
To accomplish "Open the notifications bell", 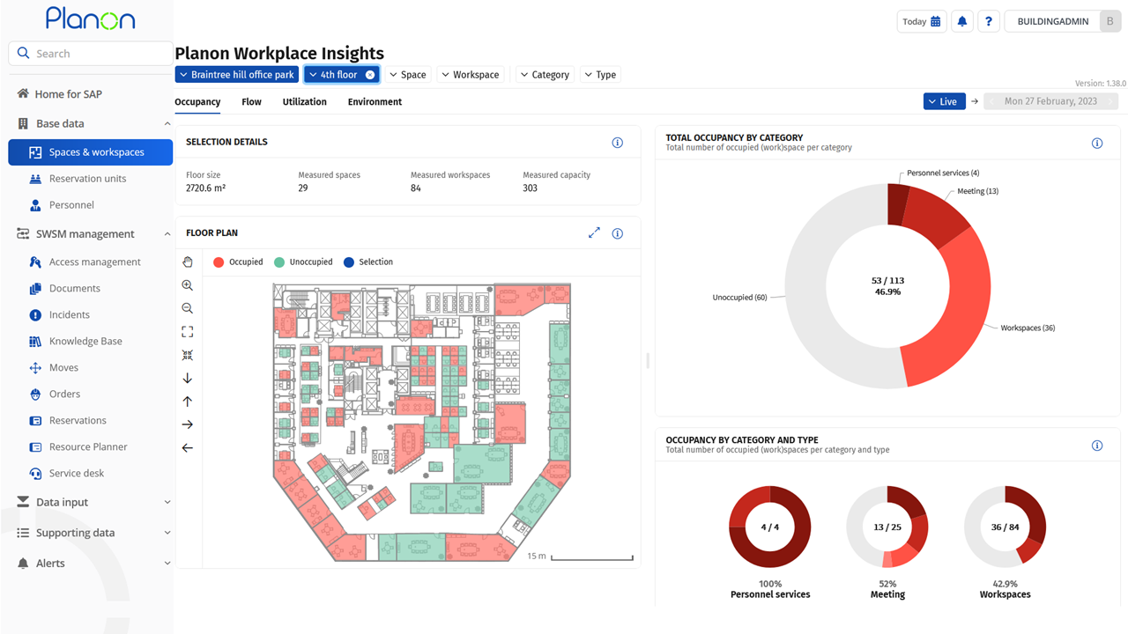I will coord(962,21).
